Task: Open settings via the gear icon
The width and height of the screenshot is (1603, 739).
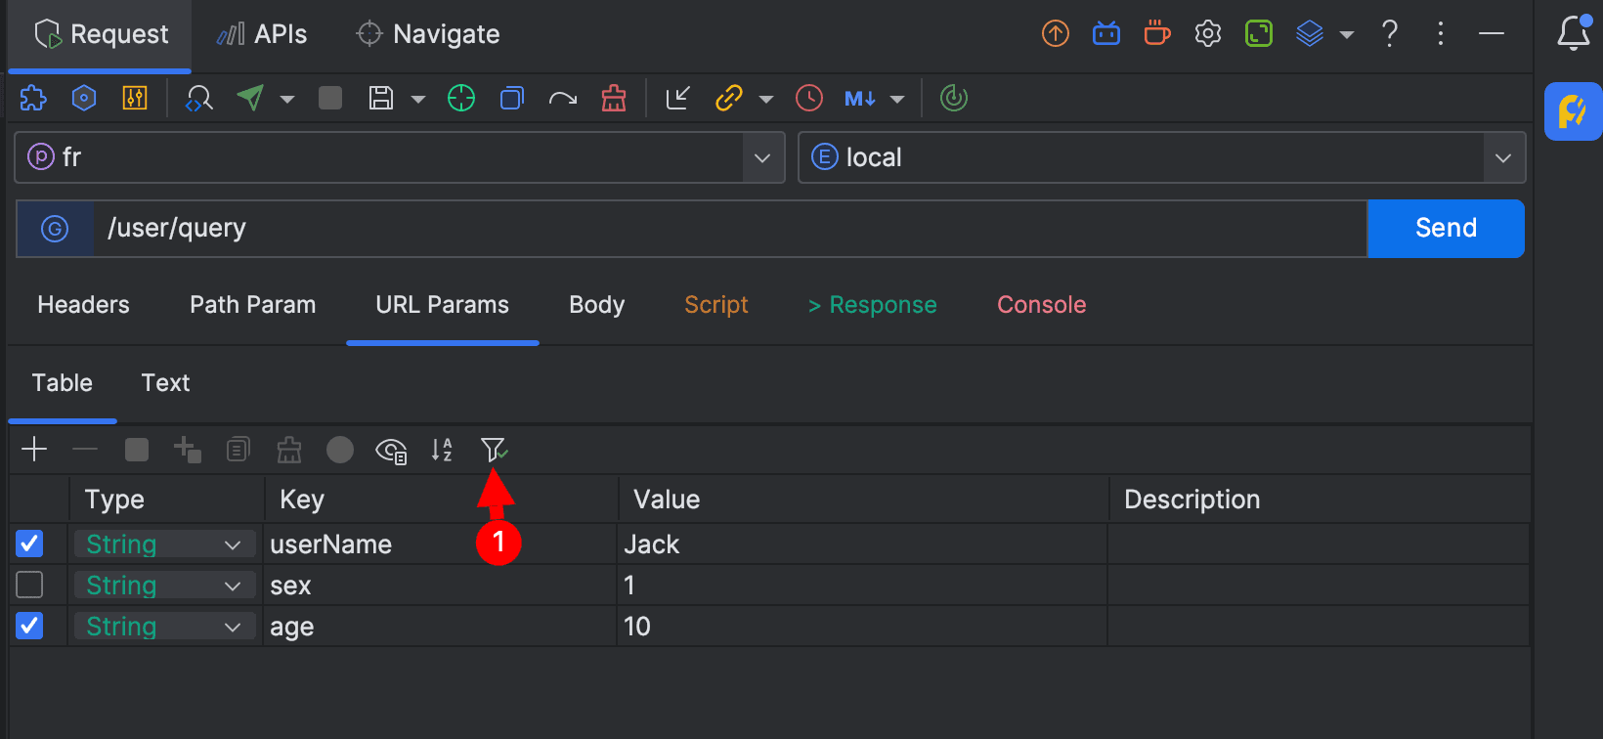Action: click(x=1208, y=34)
